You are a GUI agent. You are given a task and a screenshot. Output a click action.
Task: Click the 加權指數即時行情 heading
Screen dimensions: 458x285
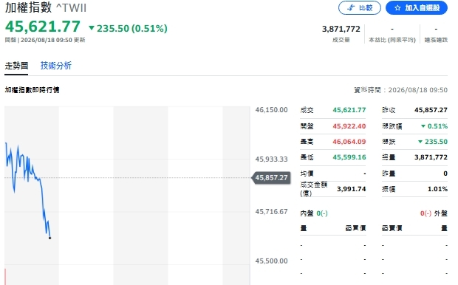32,90
